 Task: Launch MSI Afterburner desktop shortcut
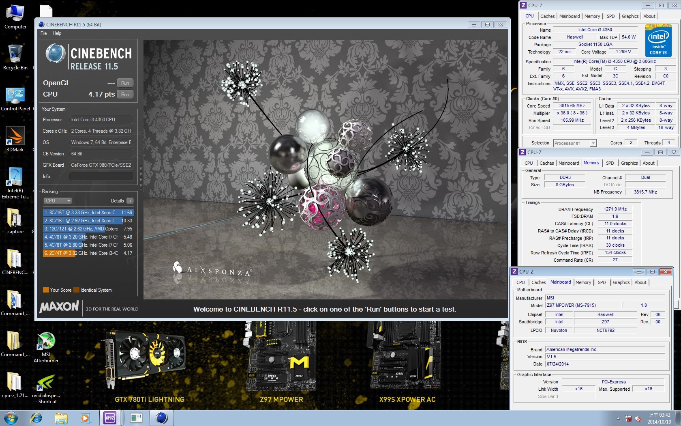[46, 347]
